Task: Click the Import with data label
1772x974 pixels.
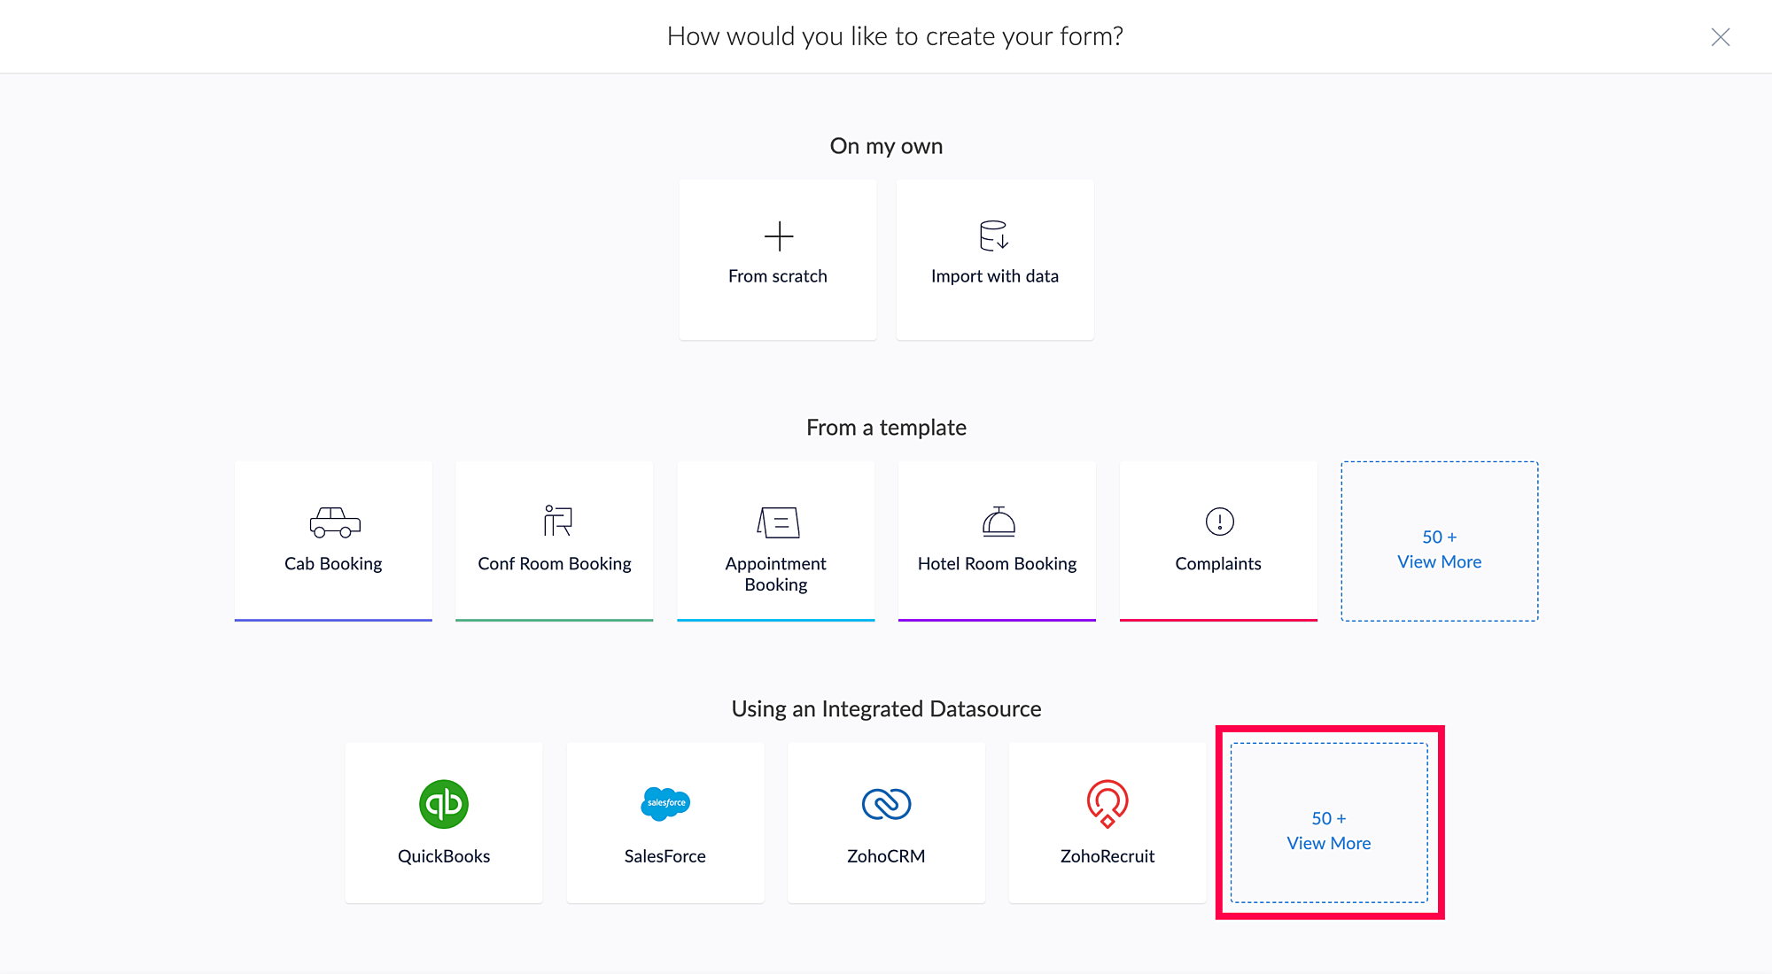Action: 994,276
